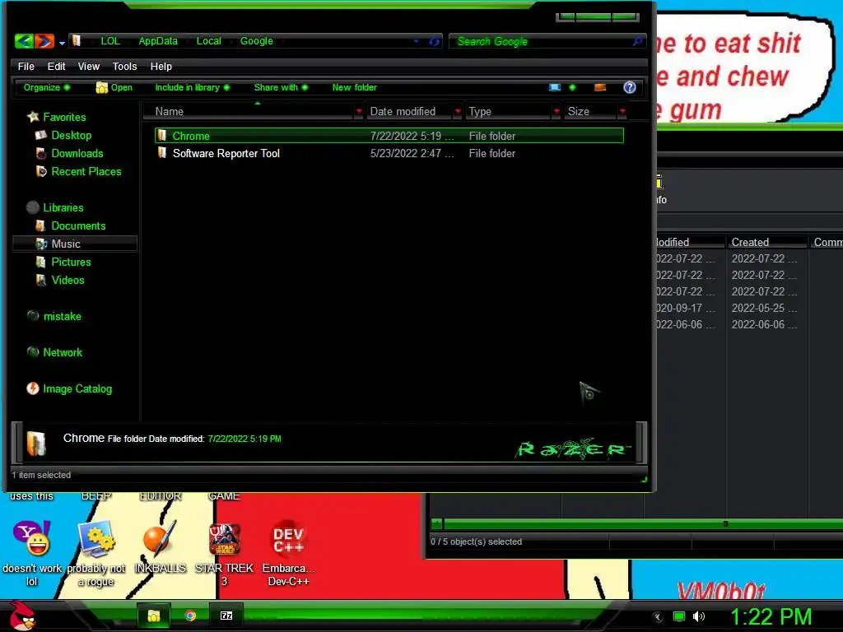Open the View menu

[x=89, y=67]
